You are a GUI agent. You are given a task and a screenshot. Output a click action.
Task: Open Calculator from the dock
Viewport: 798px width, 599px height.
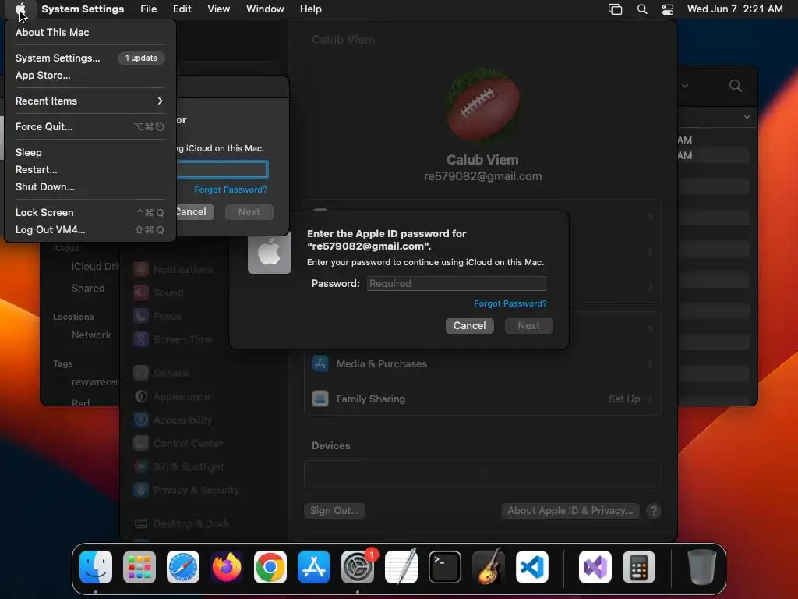[639, 567]
